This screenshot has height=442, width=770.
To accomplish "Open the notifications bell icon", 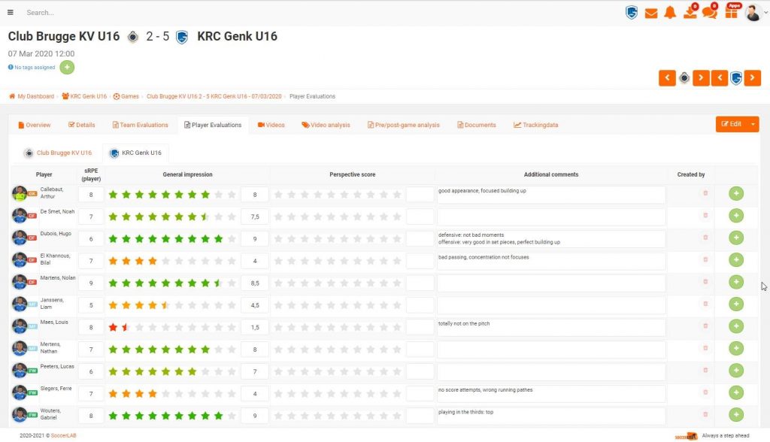I will [670, 13].
